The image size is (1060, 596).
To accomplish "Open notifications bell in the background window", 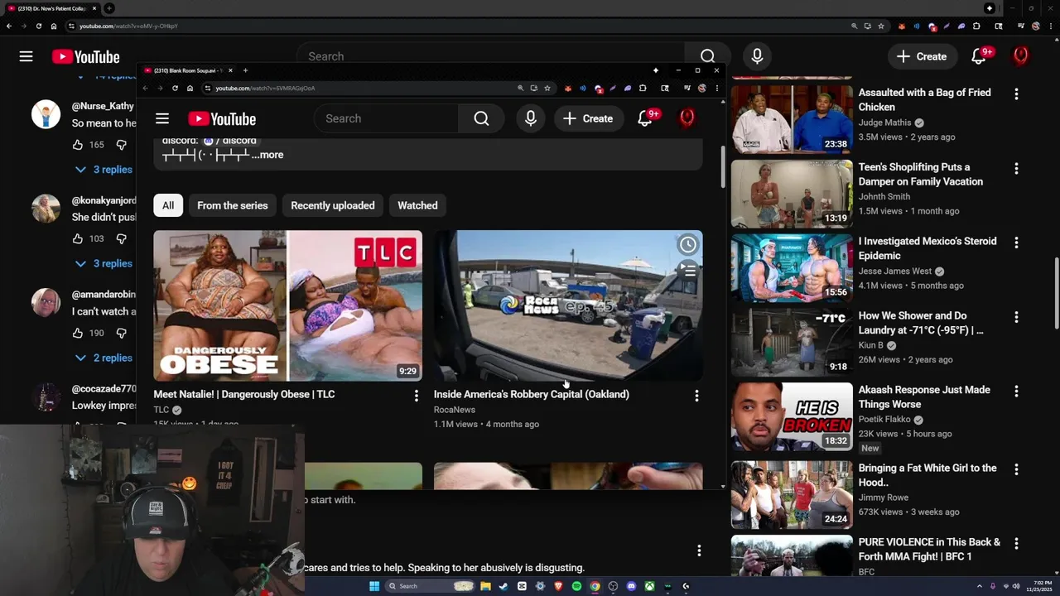I will click(x=980, y=56).
